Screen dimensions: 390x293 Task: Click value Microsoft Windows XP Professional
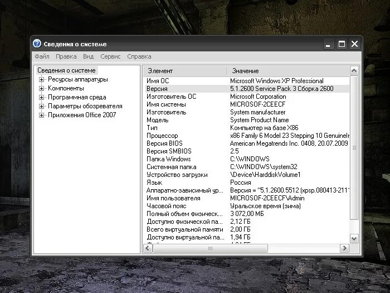[x=277, y=81]
